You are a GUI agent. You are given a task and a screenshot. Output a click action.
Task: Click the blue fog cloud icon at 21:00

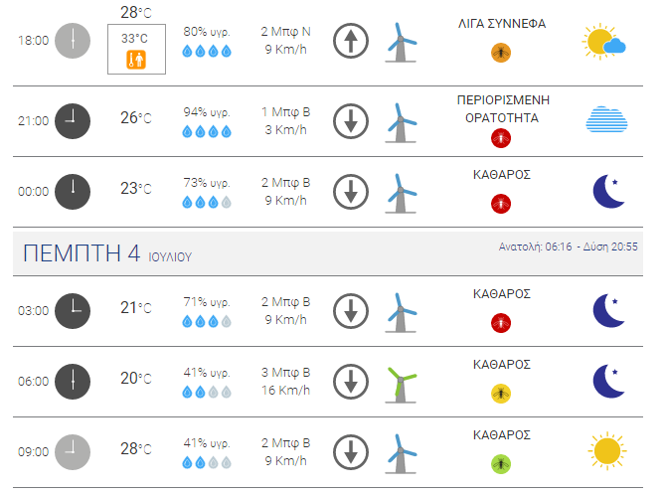coord(606,119)
